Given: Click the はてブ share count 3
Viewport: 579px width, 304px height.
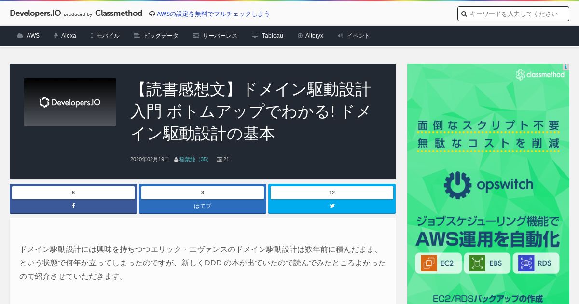Looking at the screenshot, I should pyautogui.click(x=203, y=193).
